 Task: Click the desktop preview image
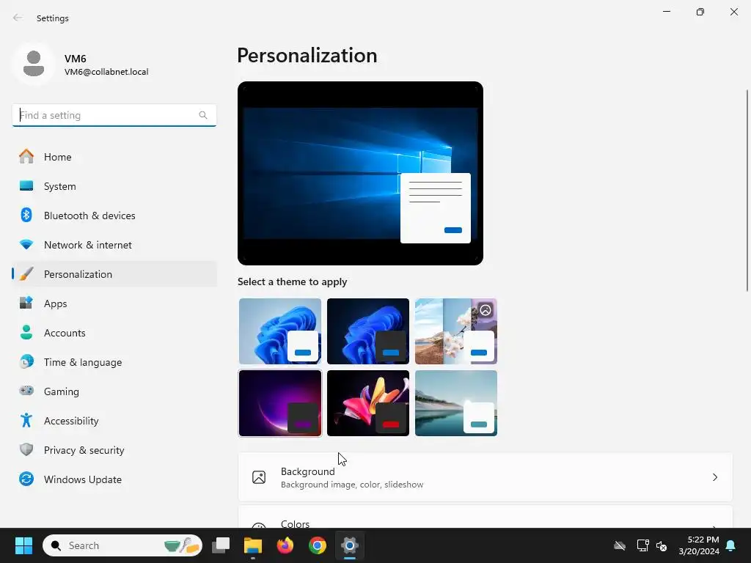(360, 173)
